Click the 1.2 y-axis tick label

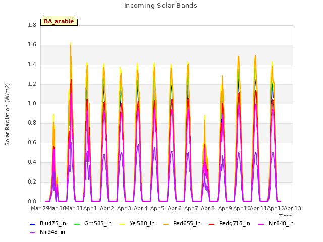[32, 84]
